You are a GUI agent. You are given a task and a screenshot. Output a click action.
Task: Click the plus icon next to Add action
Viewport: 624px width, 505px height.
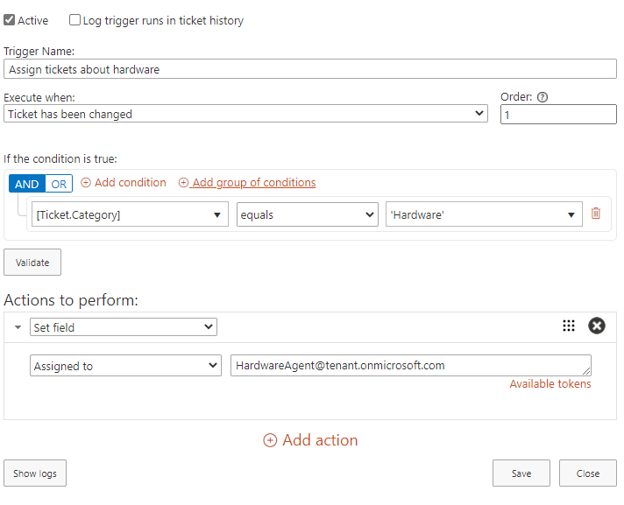tap(270, 440)
